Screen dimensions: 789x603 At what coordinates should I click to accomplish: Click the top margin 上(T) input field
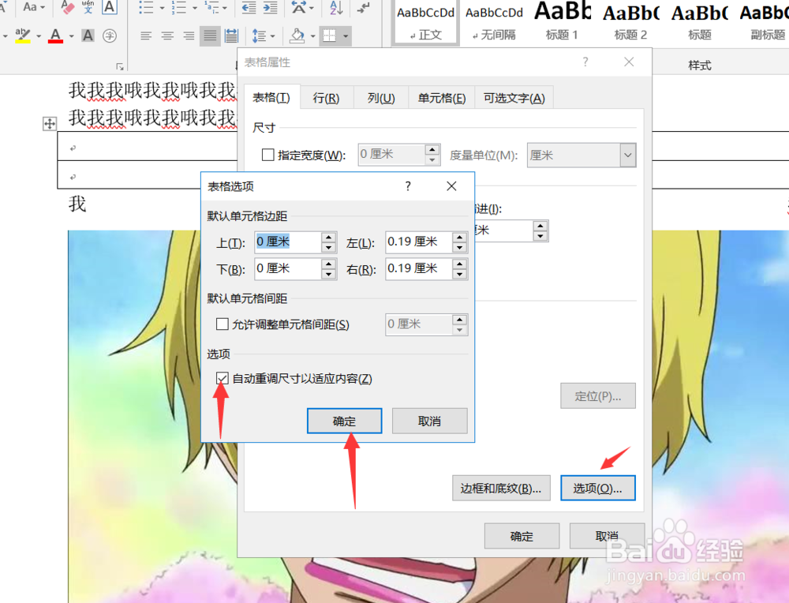tap(288, 242)
